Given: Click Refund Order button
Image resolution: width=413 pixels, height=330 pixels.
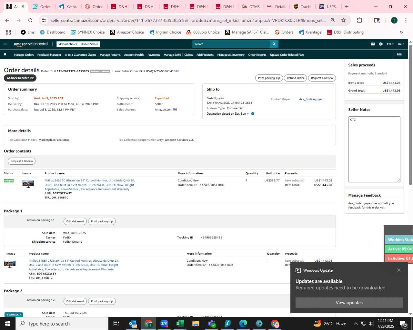Looking at the screenshot, I should [295, 78].
